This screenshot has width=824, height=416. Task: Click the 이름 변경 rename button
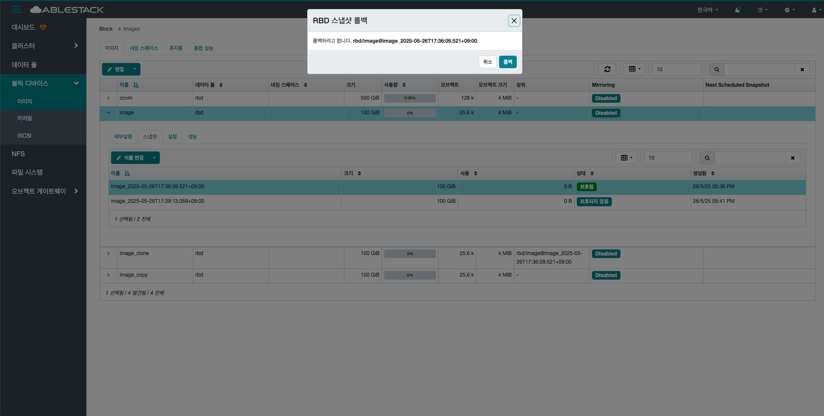coord(130,158)
